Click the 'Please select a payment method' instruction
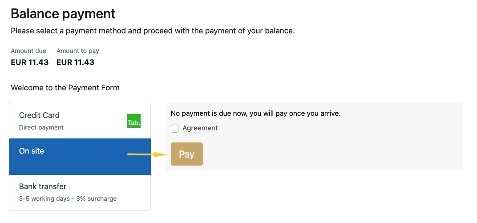The image size is (477, 223). (153, 31)
